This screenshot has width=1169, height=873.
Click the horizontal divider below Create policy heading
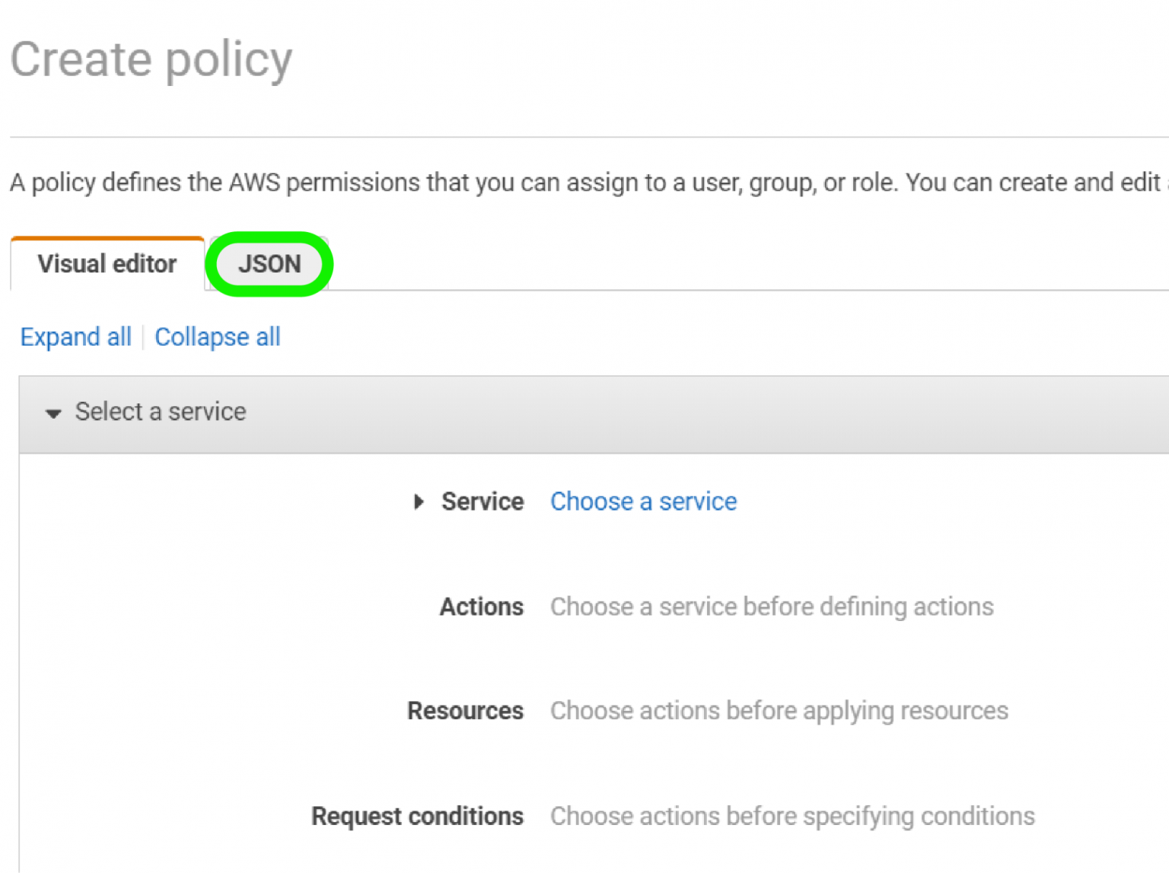point(584,137)
